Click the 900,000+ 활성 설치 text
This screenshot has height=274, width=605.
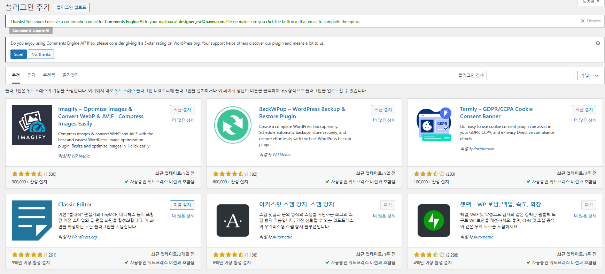click(x=29, y=182)
